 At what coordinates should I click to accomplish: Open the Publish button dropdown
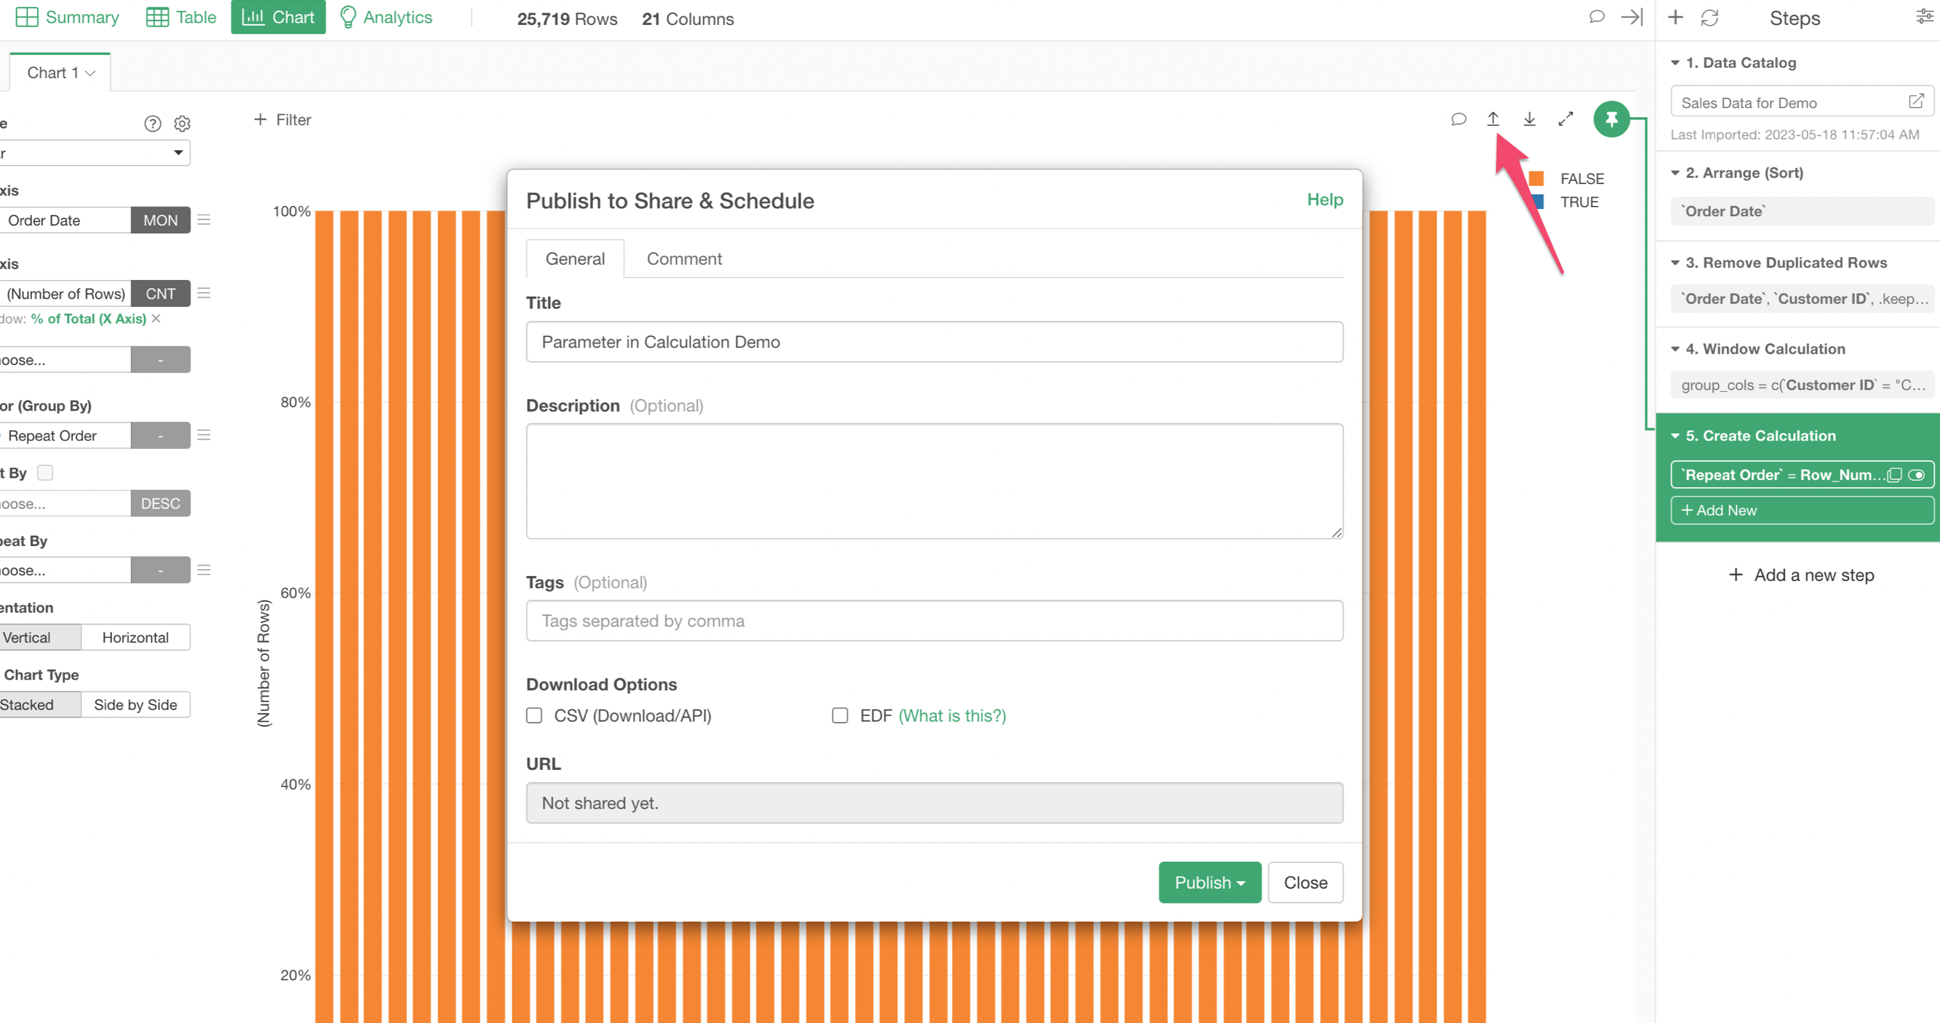pos(1209,882)
